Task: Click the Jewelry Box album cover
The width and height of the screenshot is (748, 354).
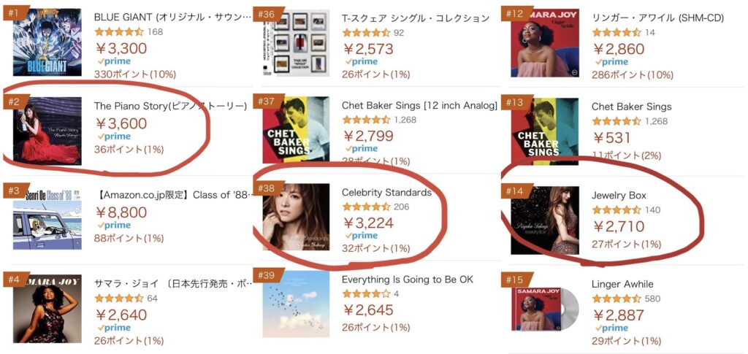Action: pos(545,220)
